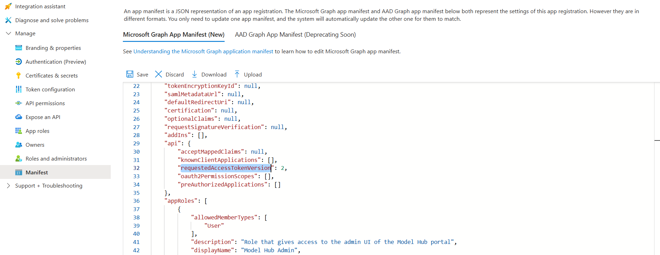Upload a manifest file

coord(248,74)
